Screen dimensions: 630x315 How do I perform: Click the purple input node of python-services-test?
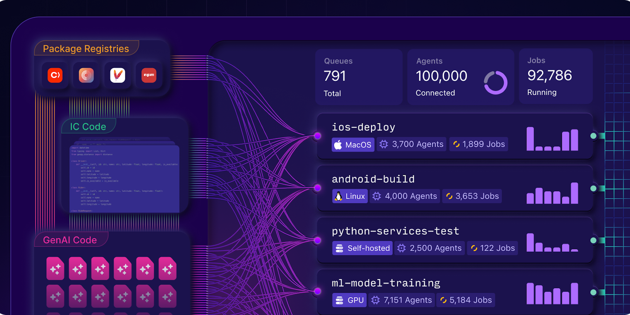pyautogui.click(x=317, y=240)
